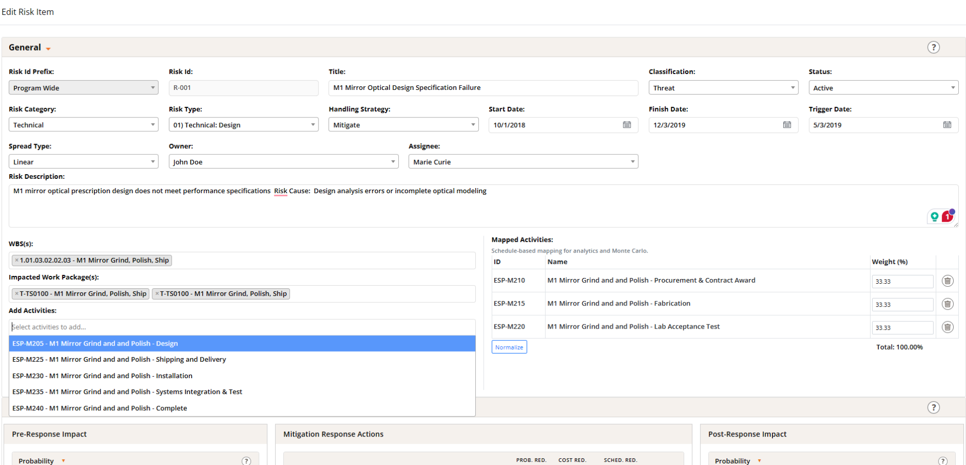The width and height of the screenshot is (966, 465).
Task: Click the Add Activities search input
Action: pos(242,327)
